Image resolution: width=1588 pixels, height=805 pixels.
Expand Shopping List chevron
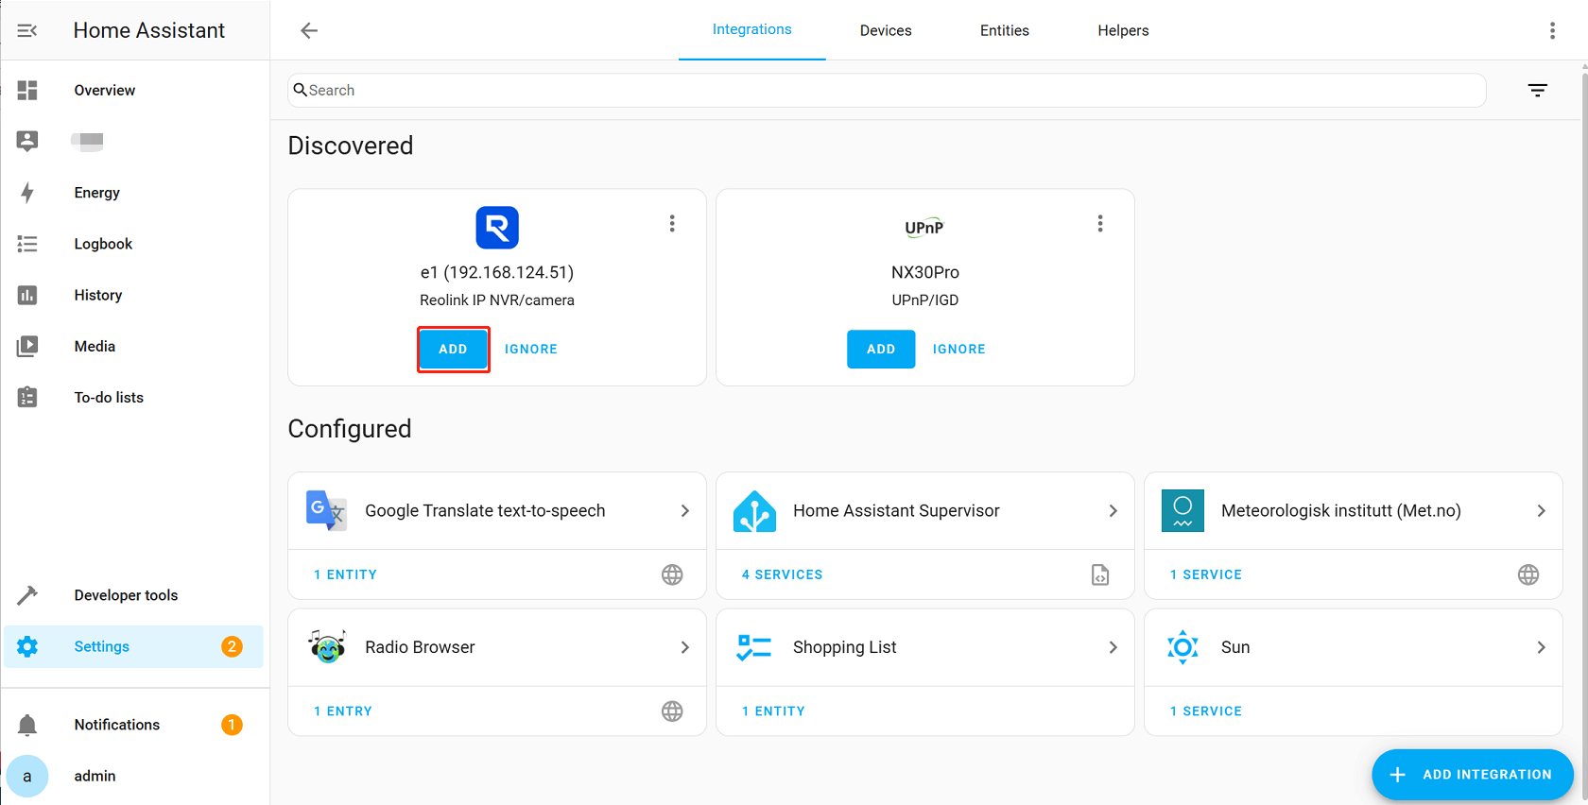click(x=1113, y=647)
